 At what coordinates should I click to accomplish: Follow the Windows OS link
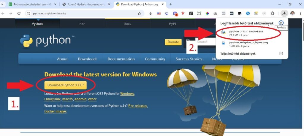coord(127,94)
